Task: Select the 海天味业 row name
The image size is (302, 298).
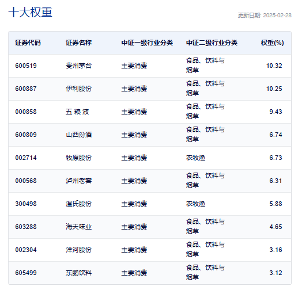Action: (78, 227)
